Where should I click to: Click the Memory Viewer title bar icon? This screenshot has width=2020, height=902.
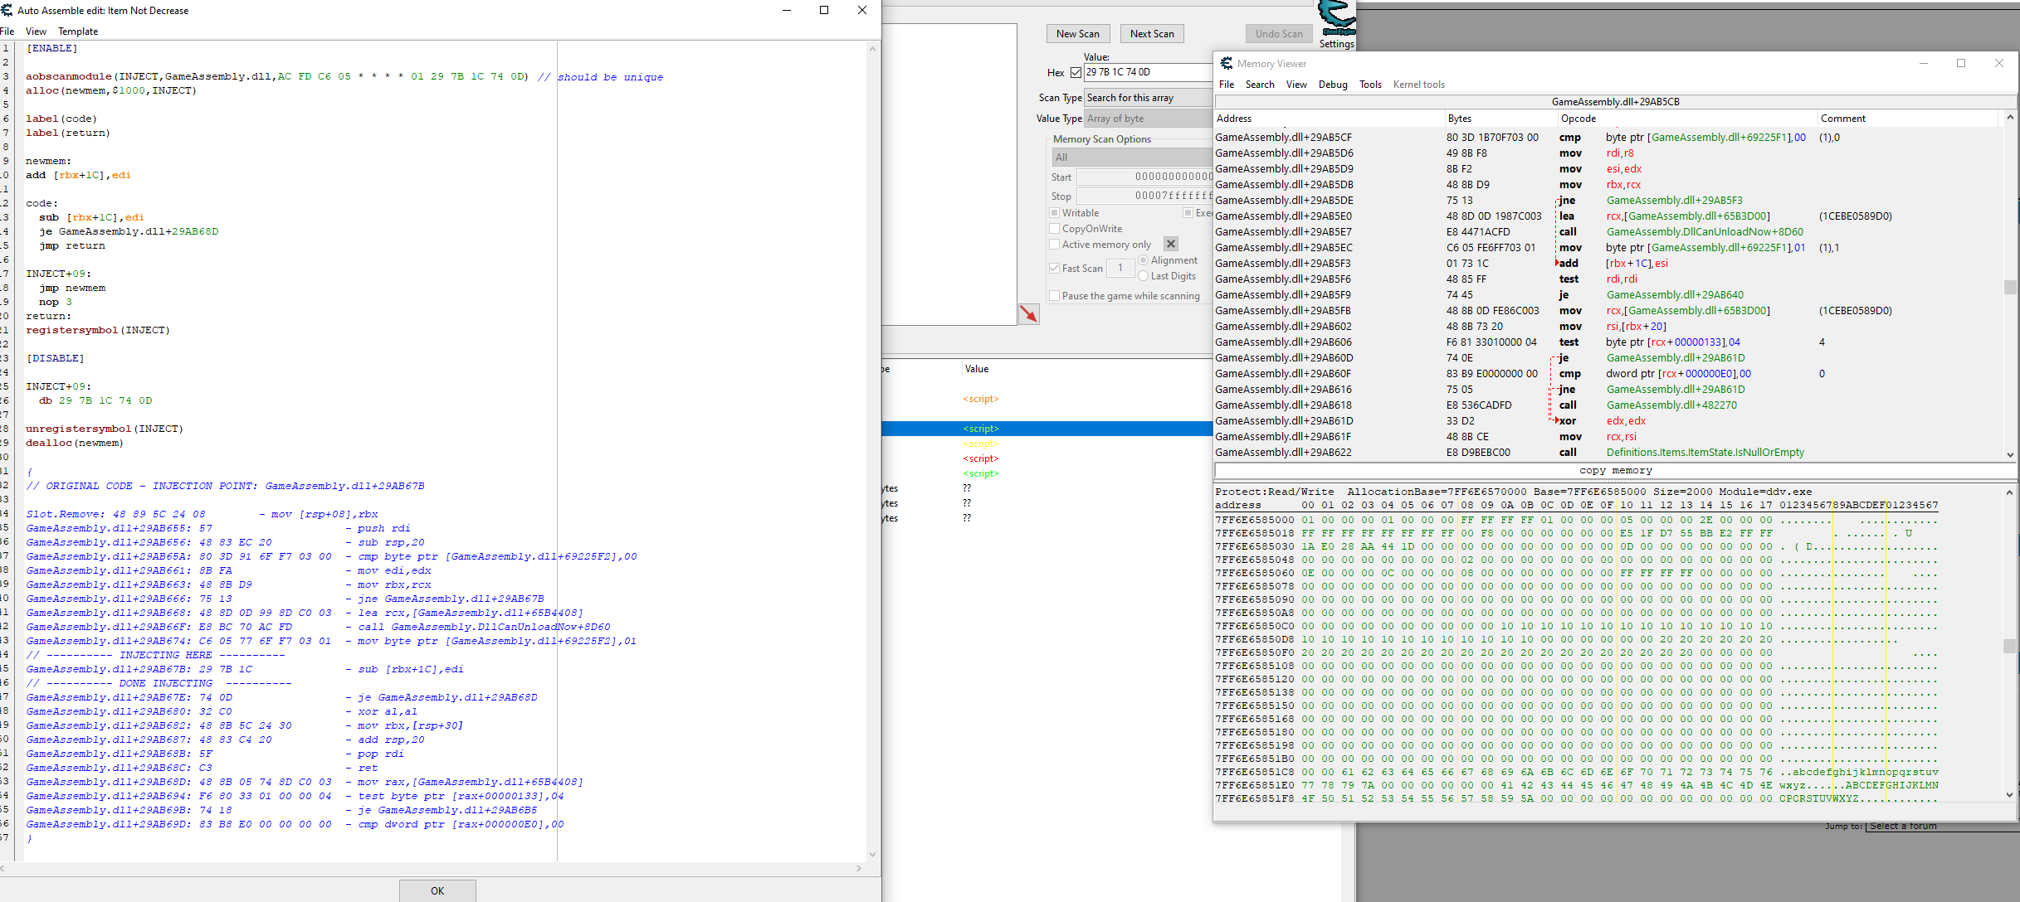1226,63
